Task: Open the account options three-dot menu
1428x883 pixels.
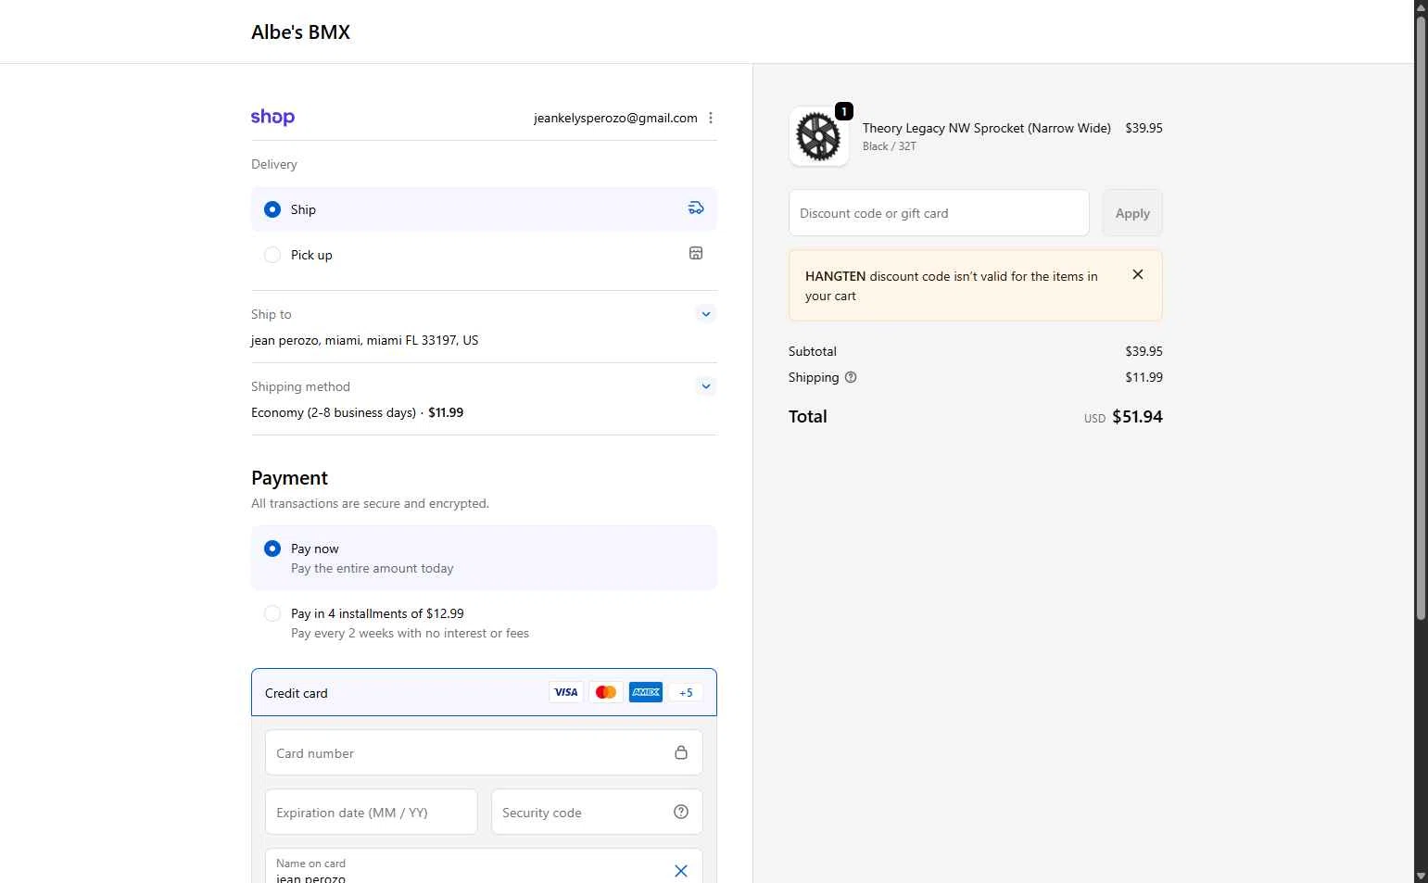Action: (x=711, y=118)
